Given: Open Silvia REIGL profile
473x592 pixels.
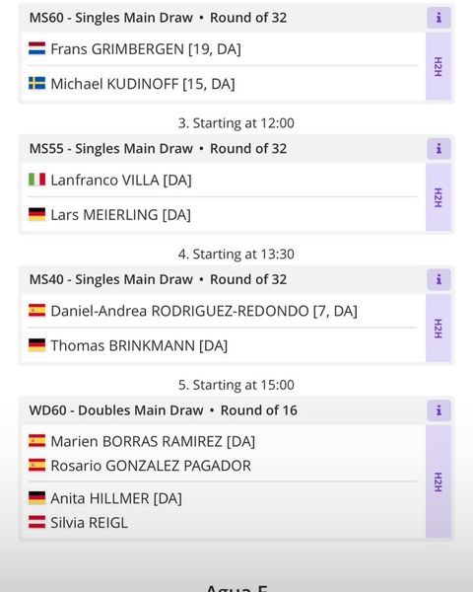Looking at the screenshot, I should (x=90, y=523).
